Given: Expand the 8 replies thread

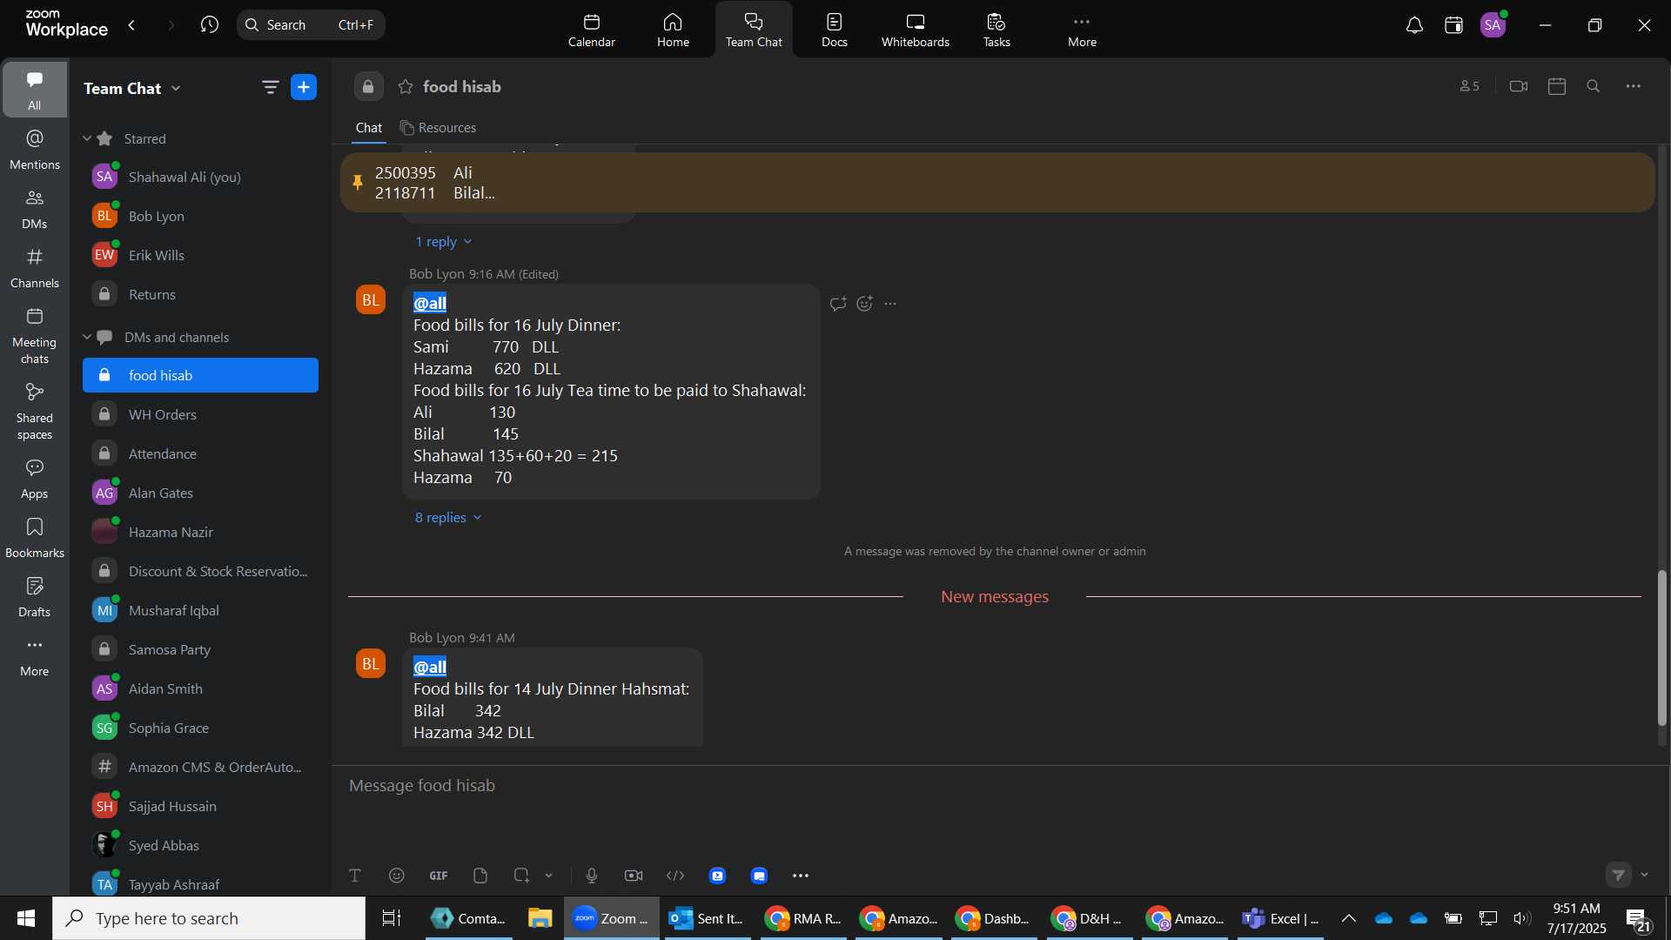Looking at the screenshot, I should pyautogui.click(x=448, y=518).
